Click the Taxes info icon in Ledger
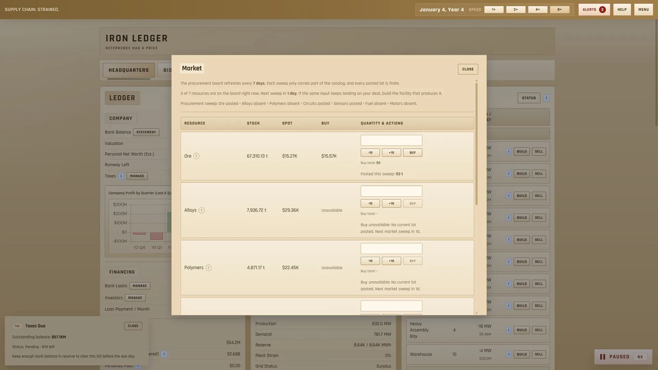 click(121, 176)
